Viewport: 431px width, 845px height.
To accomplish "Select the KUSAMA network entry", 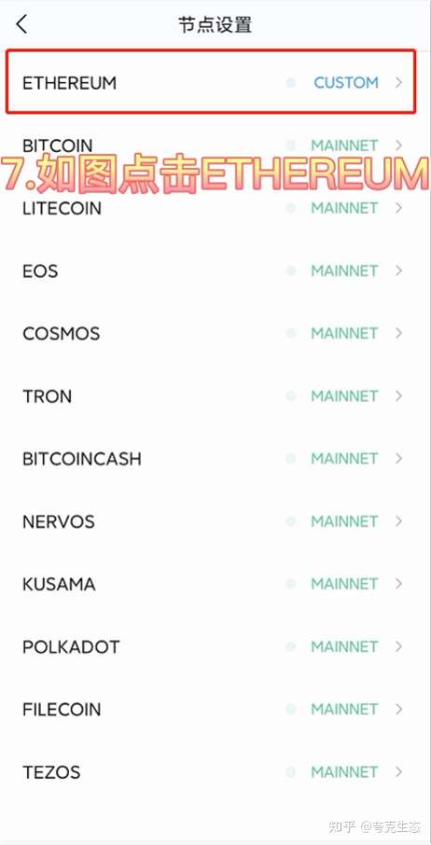I will (x=215, y=584).
